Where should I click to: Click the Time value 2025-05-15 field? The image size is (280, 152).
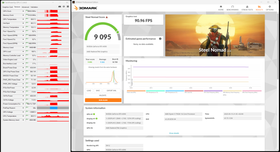(242, 114)
